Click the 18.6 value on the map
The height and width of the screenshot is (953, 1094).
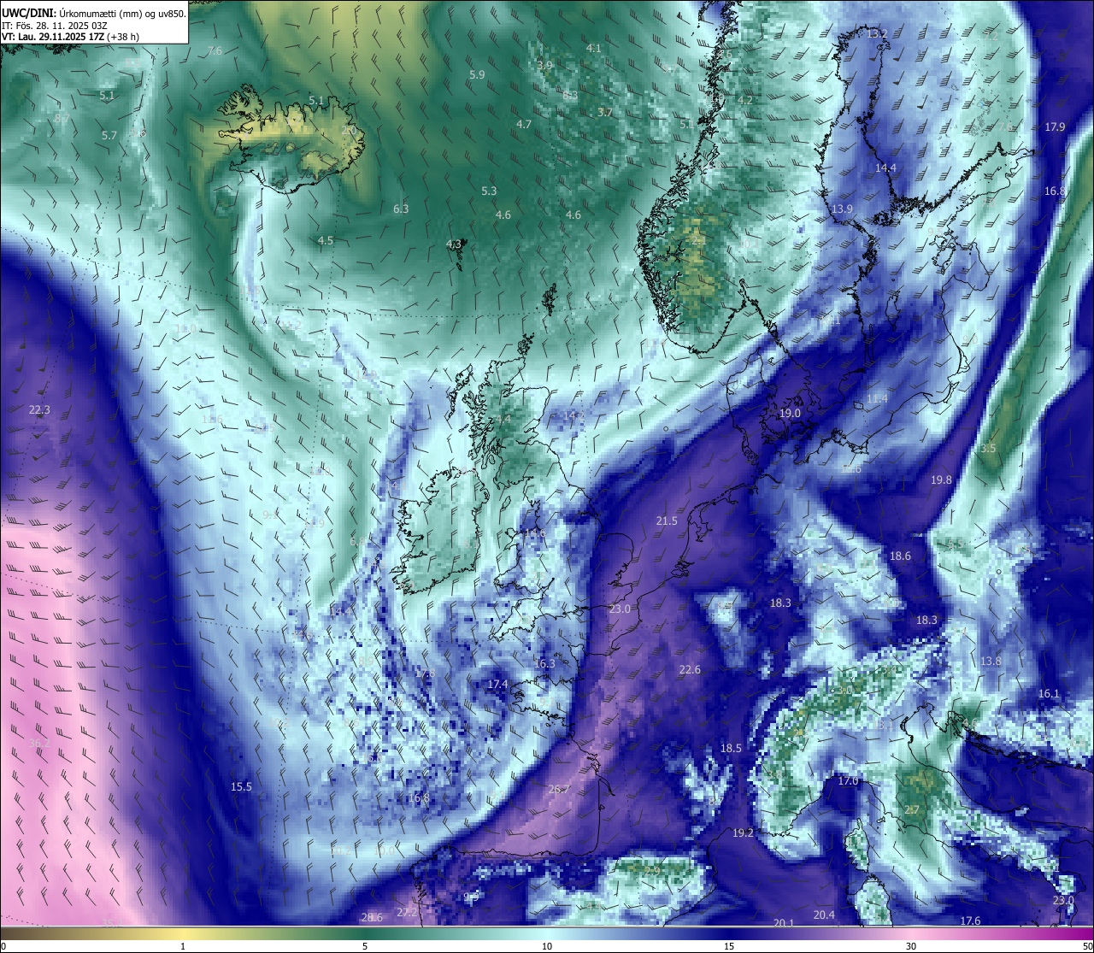click(x=900, y=556)
